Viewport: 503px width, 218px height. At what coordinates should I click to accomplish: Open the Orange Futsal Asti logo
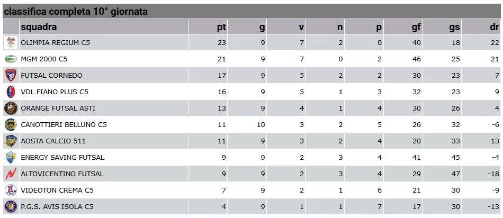(x=11, y=108)
